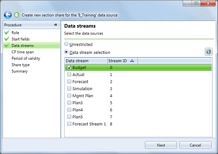Select the Plan5 row label

pyautogui.click(x=77, y=117)
